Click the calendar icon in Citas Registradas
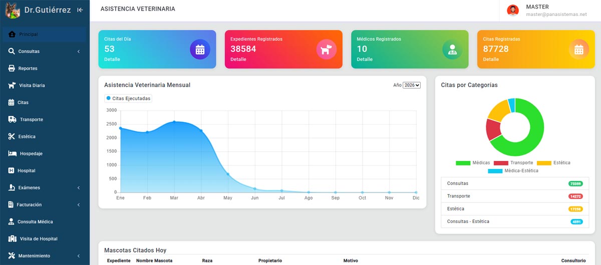The width and height of the screenshot is (601, 265). (579, 49)
